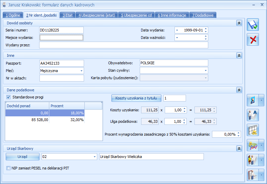Switch to the 1 Ogólne tab
The height and width of the screenshot is (184, 267).
13,15
